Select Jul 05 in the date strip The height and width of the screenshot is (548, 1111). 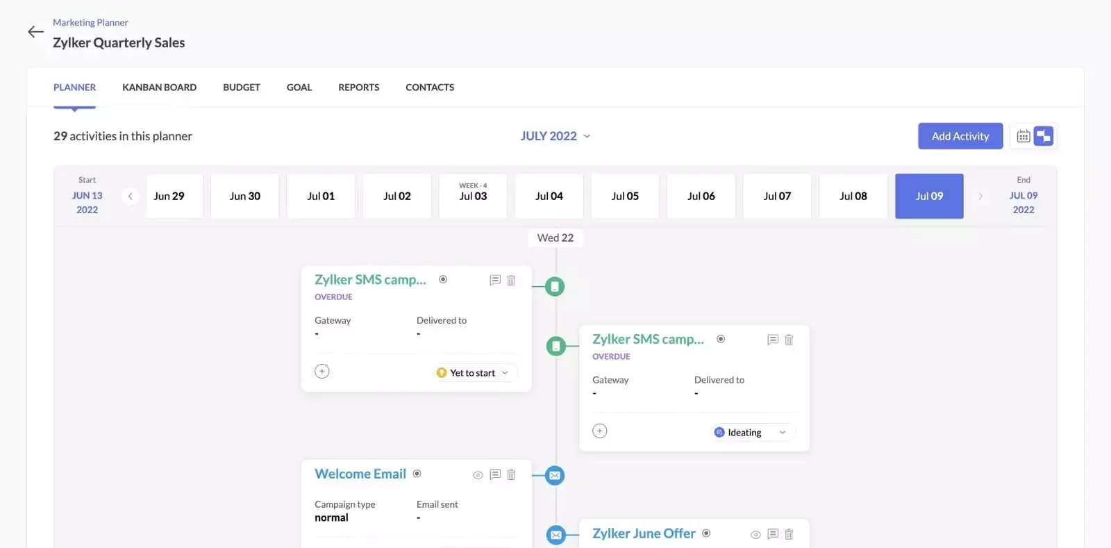(x=624, y=197)
